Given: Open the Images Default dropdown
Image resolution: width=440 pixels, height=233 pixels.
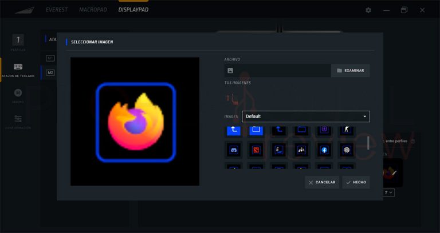Looking at the screenshot, I should (306, 116).
